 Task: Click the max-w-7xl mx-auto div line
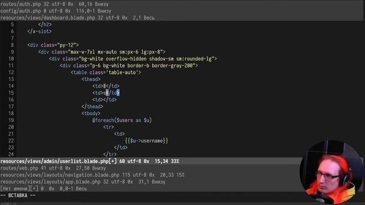(102, 52)
